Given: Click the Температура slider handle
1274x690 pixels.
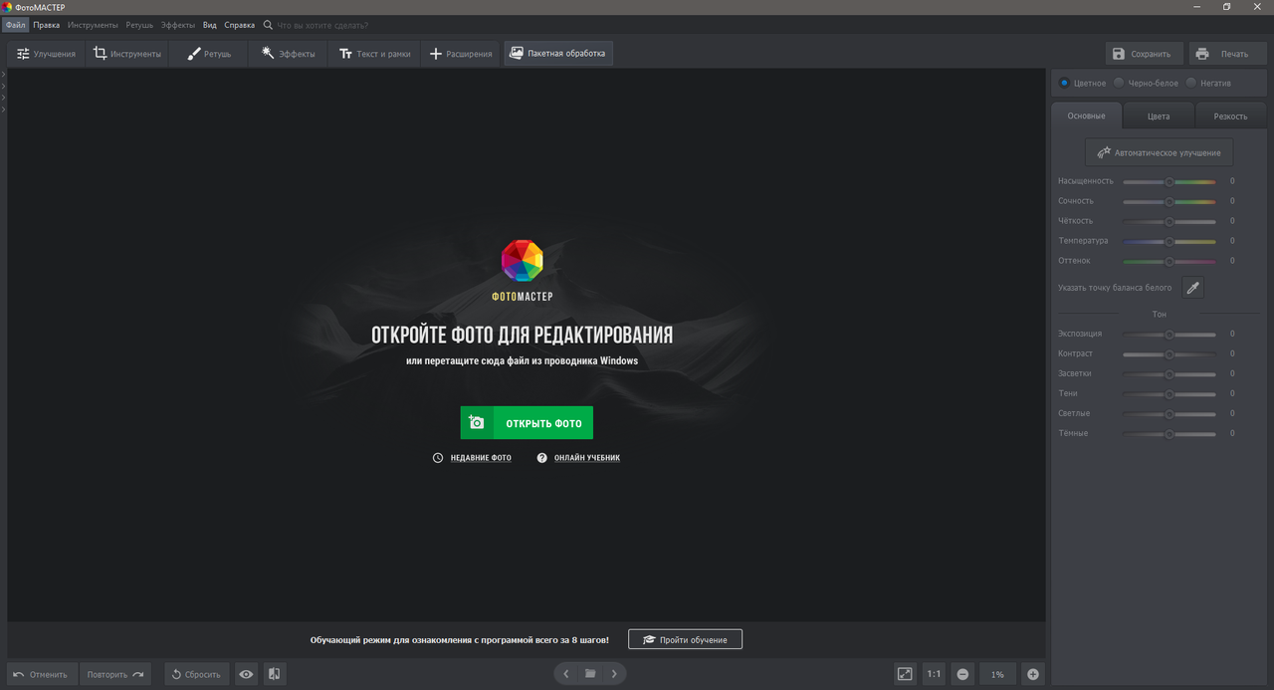Looking at the screenshot, I should click(1169, 242).
